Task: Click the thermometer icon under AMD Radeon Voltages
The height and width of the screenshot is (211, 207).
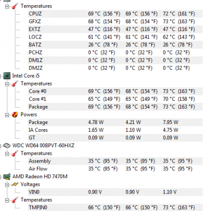Action: [15, 200]
